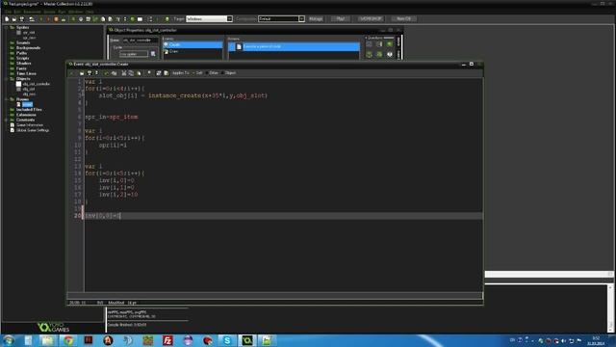Open the Window menu
This screenshot has width=616, height=347.
click(x=76, y=12)
